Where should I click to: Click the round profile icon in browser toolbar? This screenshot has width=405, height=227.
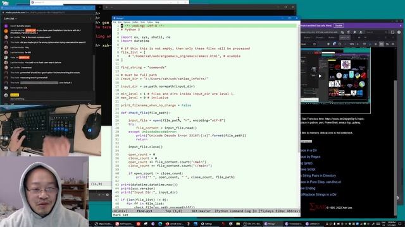(399, 32)
